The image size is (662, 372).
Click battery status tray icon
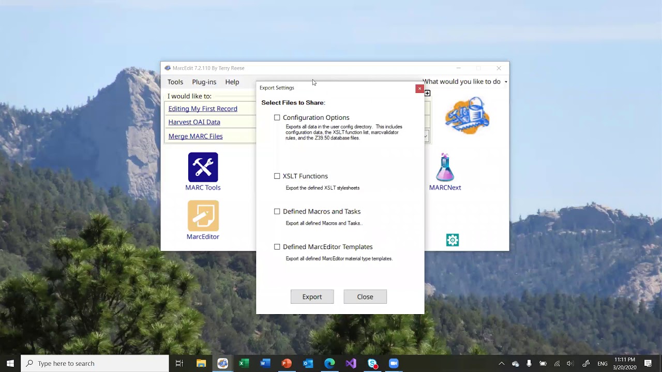[543, 364]
